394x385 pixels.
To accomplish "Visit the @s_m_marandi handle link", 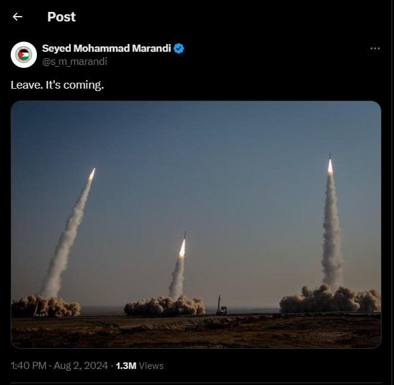I will [x=74, y=61].
